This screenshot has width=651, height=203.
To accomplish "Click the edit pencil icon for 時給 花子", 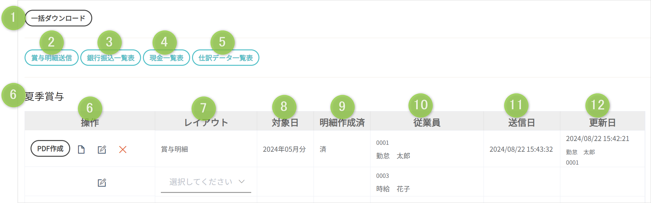I will click(x=102, y=183).
